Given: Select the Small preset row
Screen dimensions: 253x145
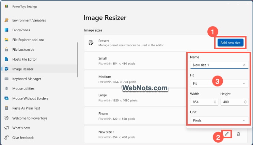Looking at the screenshot, I should tap(135, 61).
